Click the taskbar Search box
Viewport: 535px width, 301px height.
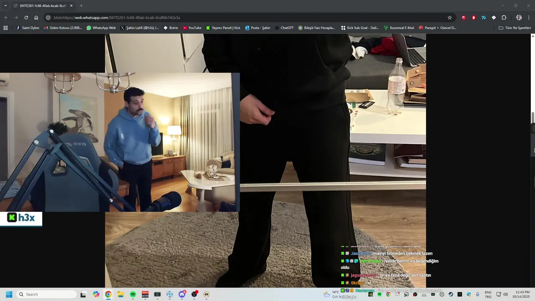click(x=47, y=294)
